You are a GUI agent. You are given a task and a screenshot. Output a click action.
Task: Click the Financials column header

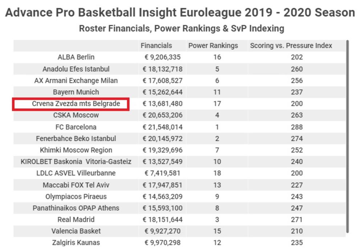(156, 46)
